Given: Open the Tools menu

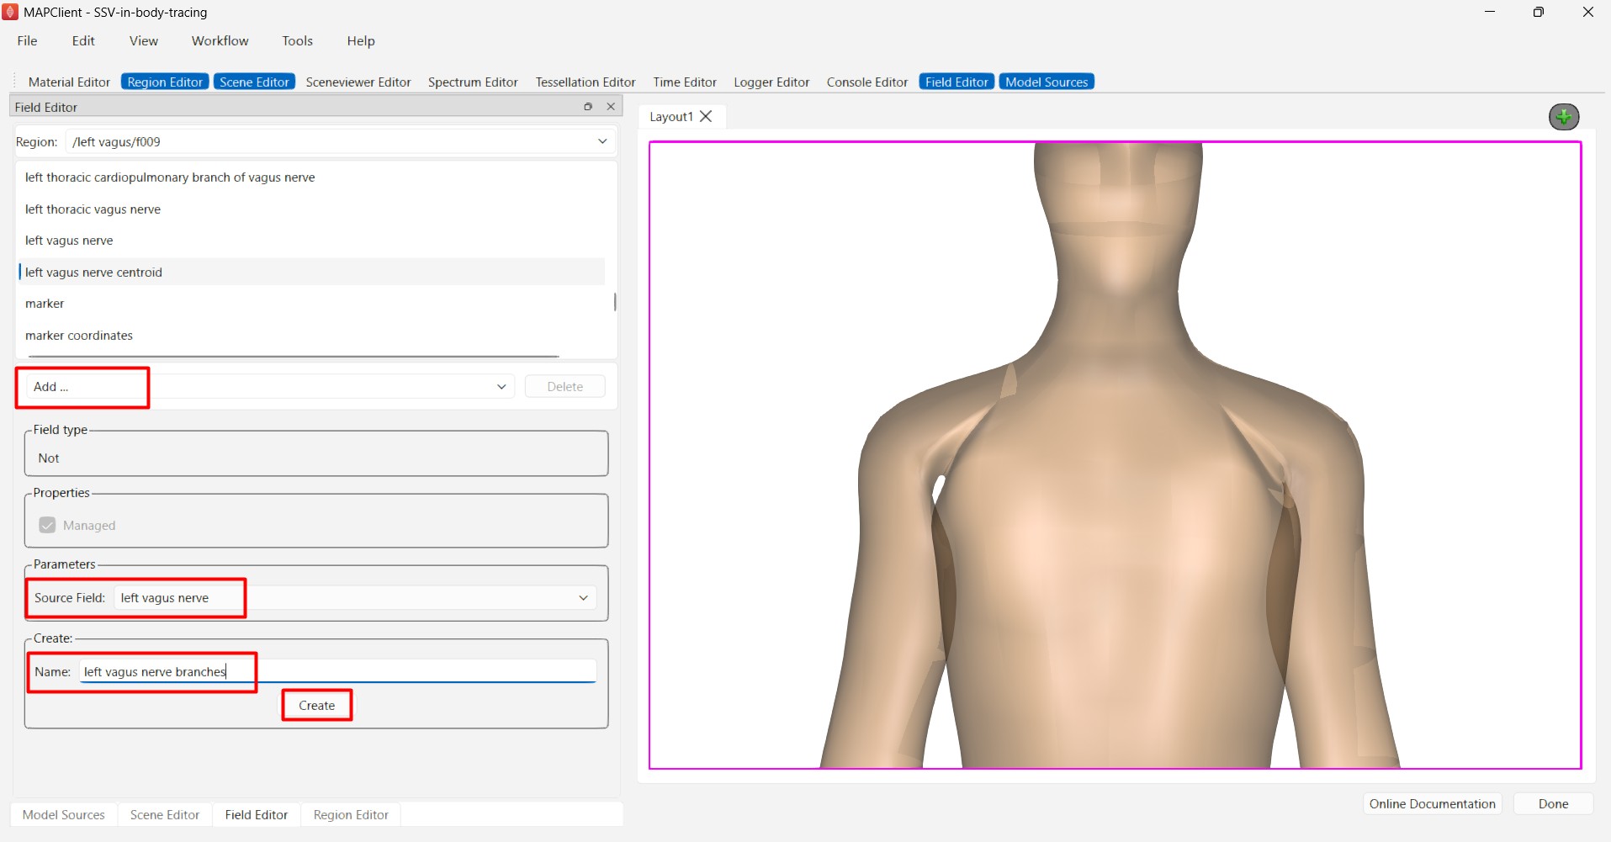Looking at the screenshot, I should click(x=297, y=40).
